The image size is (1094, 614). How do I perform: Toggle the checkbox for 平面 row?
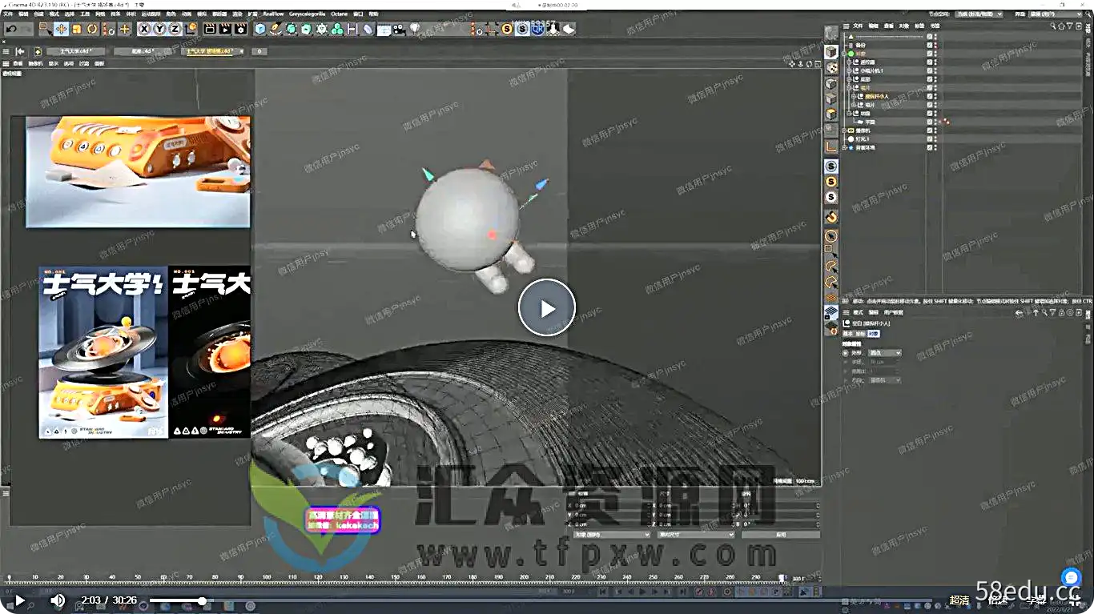point(930,122)
